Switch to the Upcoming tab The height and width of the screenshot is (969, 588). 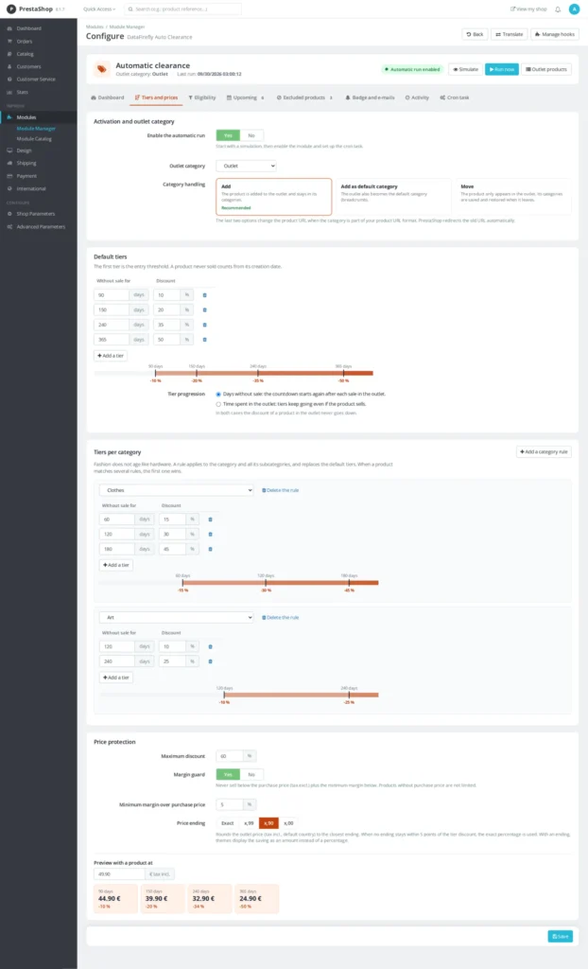pyautogui.click(x=245, y=97)
